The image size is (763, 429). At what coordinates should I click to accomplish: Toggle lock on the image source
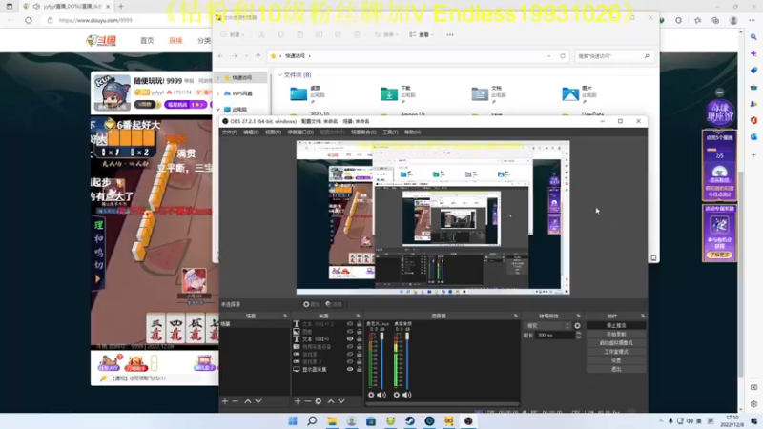point(360,331)
